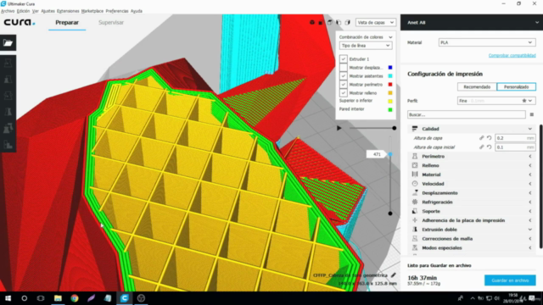The image size is (543, 305).
Task: Select the Move tool in left toolbar
Action: coord(8,63)
